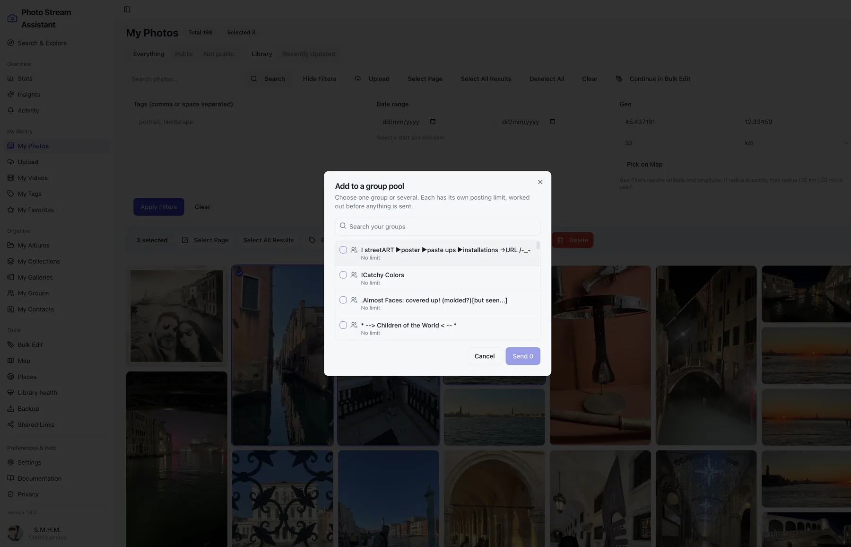Click the group list scrollbar in the dialog
The height and width of the screenshot is (547, 851).
(538, 246)
